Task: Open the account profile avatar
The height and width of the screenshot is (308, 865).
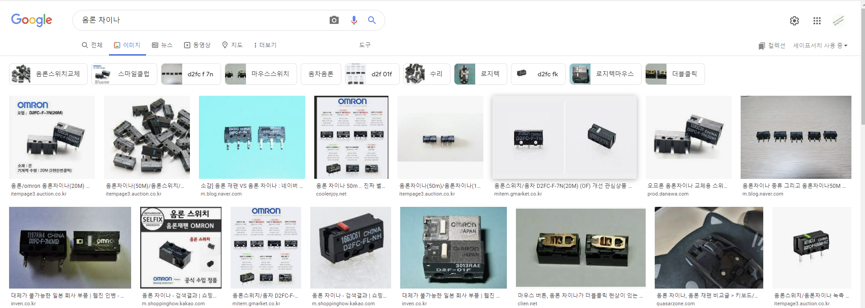Action: tap(838, 20)
